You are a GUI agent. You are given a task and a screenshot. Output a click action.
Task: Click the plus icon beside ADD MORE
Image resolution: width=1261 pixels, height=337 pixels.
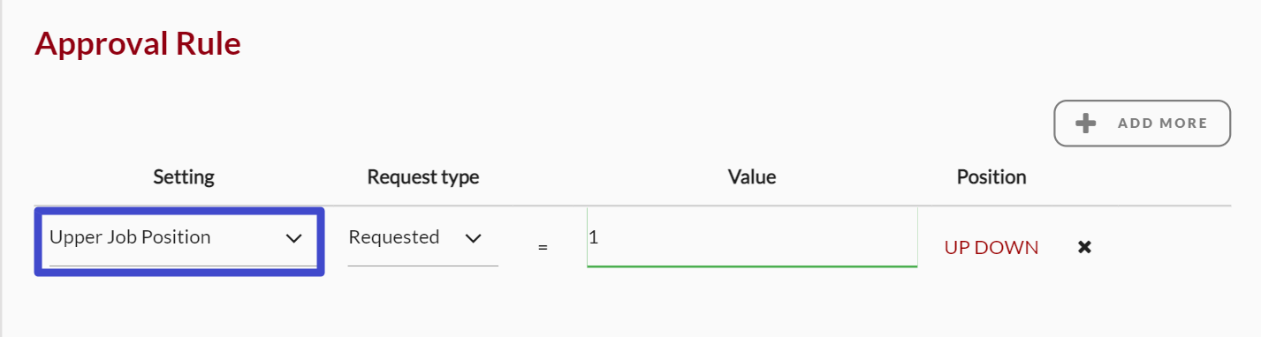pyautogui.click(x=1086, y=124)
